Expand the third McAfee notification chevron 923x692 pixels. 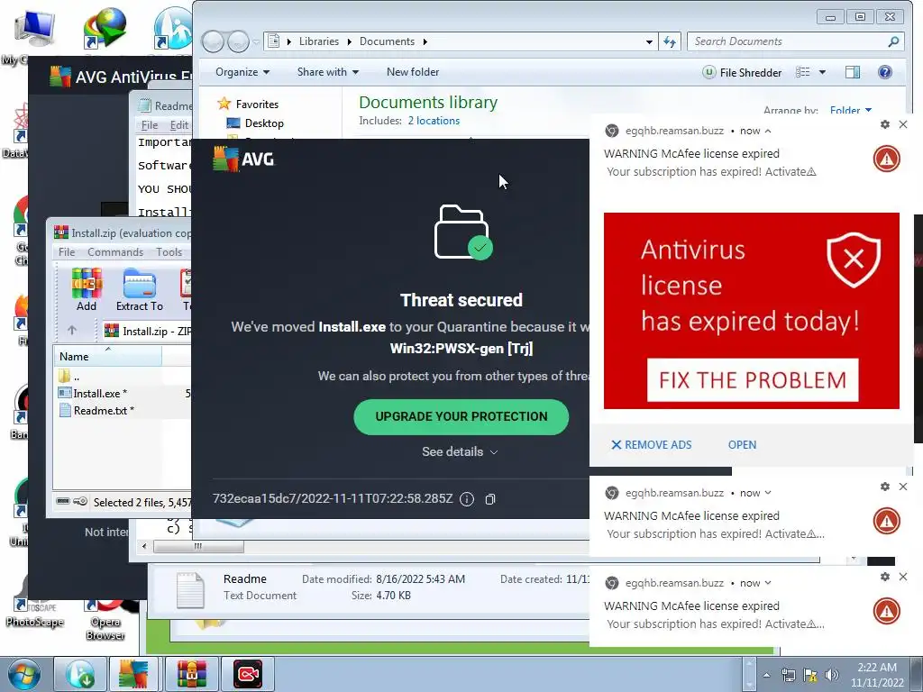click(768, 583)
